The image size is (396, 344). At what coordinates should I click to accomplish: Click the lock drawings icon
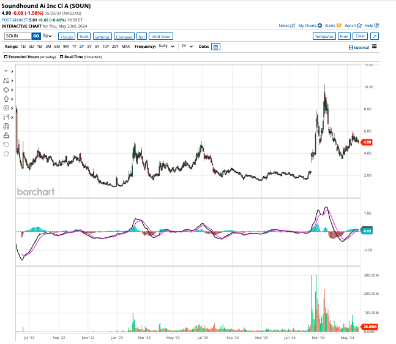(x=7, y=135)
